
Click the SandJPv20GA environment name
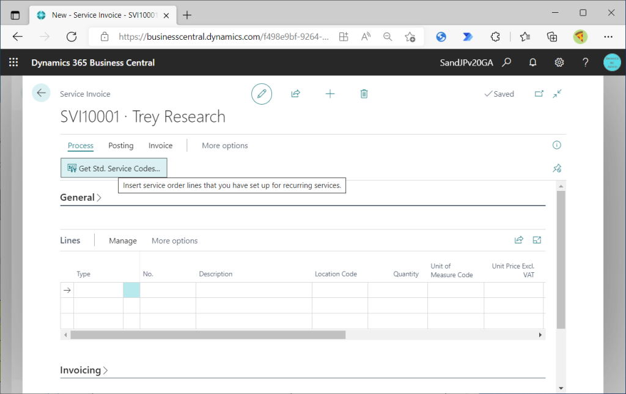pyautogui.click(x=466, y=63)
